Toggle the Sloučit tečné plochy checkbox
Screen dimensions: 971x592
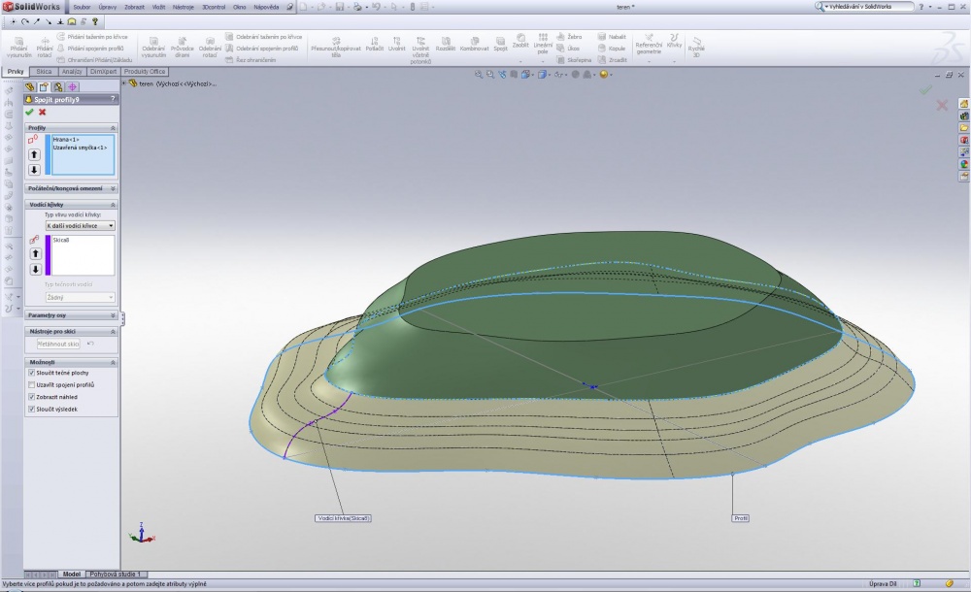coord(32,373)
